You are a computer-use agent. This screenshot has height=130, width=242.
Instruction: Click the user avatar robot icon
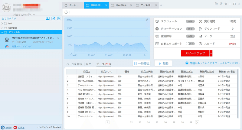pos(6,8)
